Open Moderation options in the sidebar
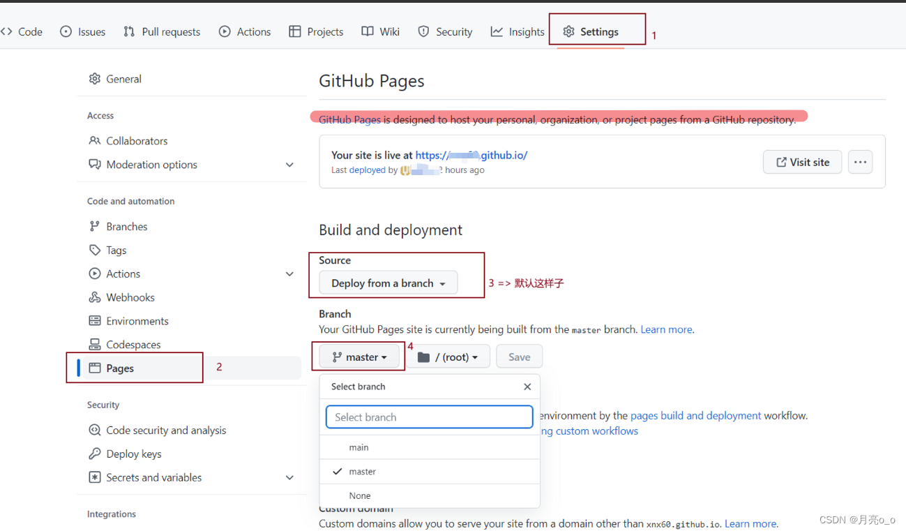This screenshot has height=531, width=906. [x=191, y=165]
